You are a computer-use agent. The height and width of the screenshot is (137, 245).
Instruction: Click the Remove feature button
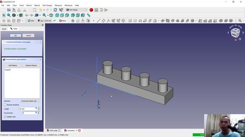tap(31, 65)
